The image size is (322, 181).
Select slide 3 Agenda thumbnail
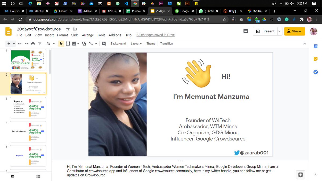pyautogui.click(x=28, y=108)
